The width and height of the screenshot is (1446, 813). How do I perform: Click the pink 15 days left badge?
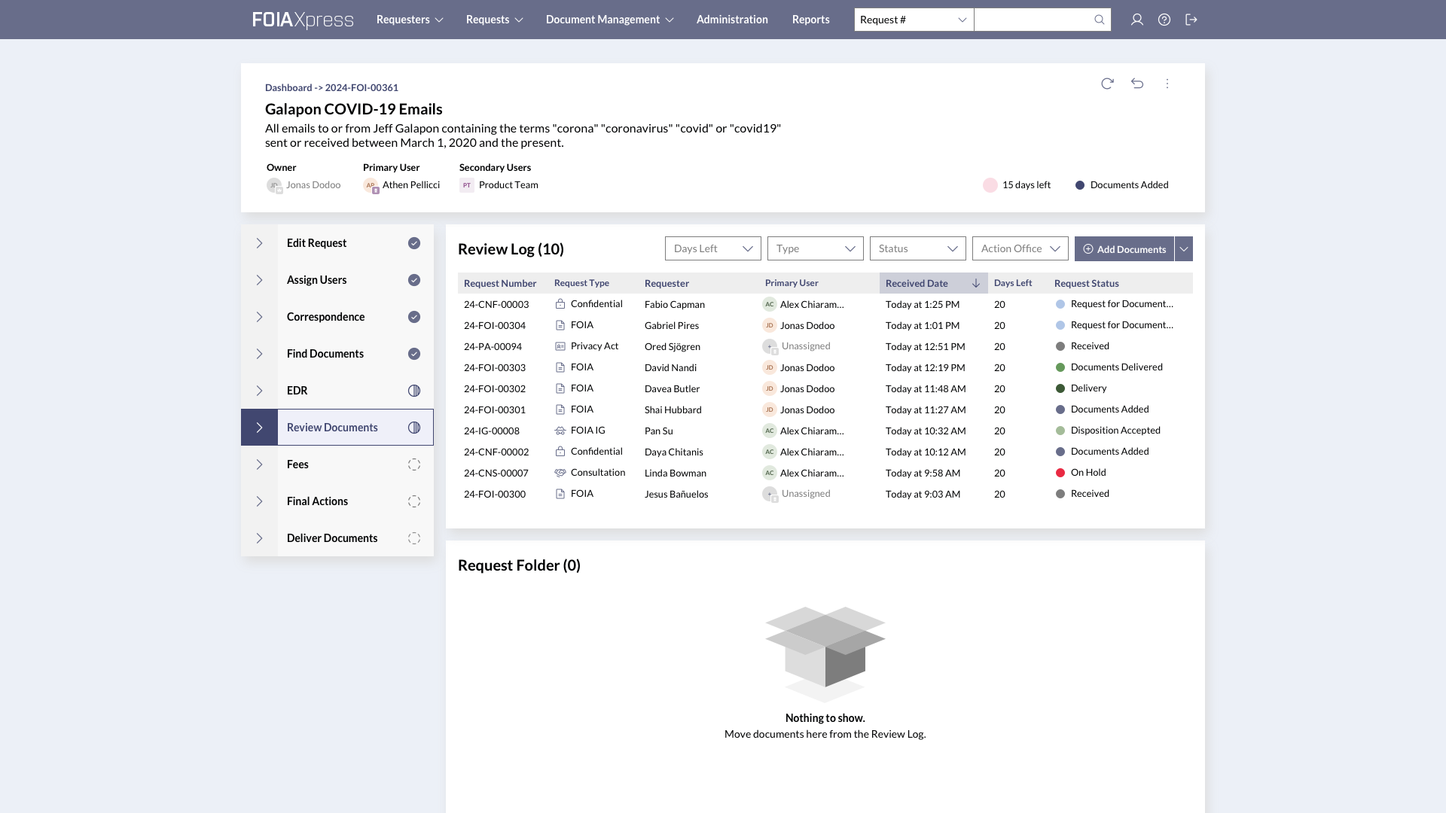point(1017,184)
